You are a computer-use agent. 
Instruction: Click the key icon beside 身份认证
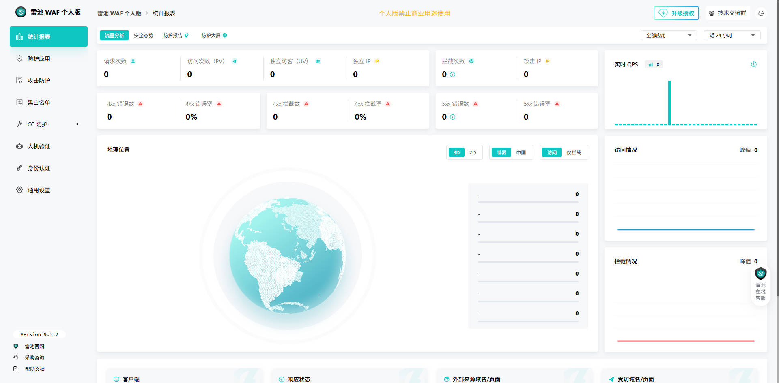(x=19, y=168)
